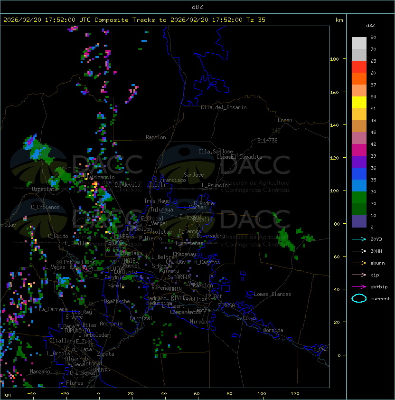Image resolution: width=395 pixels, height=400 pixels.
Task: Click the cyan 50YD arrow in legend
Action: 359,239
